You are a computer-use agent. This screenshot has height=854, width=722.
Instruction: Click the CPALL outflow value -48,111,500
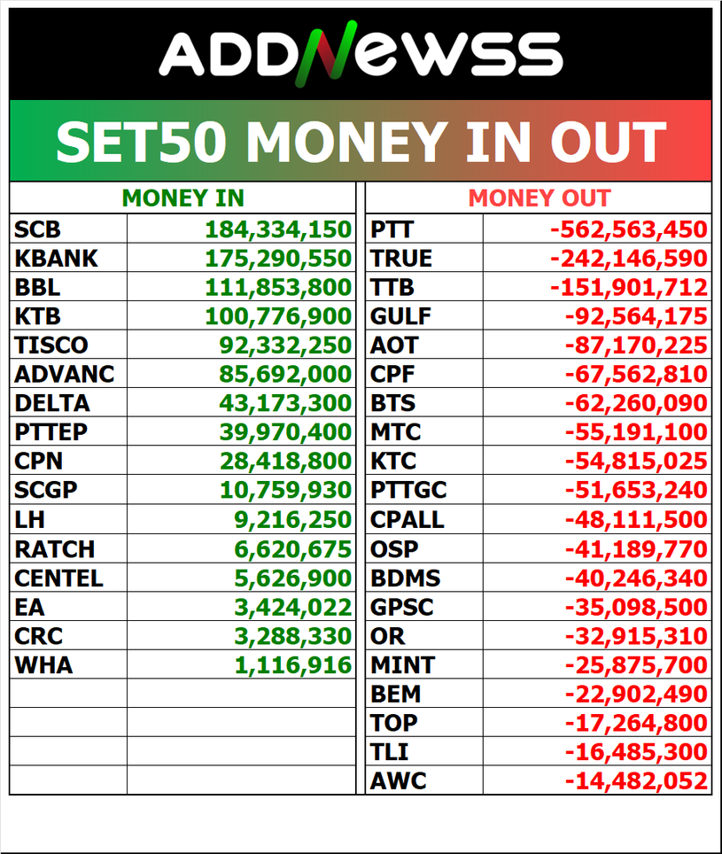pos(635,519)
